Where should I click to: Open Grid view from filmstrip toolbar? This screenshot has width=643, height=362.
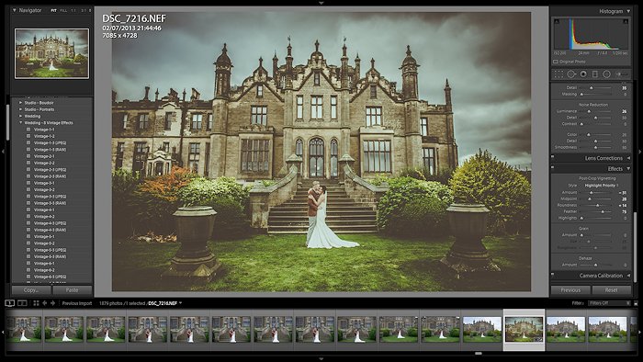pyautogui.click(x=36, y=303)
